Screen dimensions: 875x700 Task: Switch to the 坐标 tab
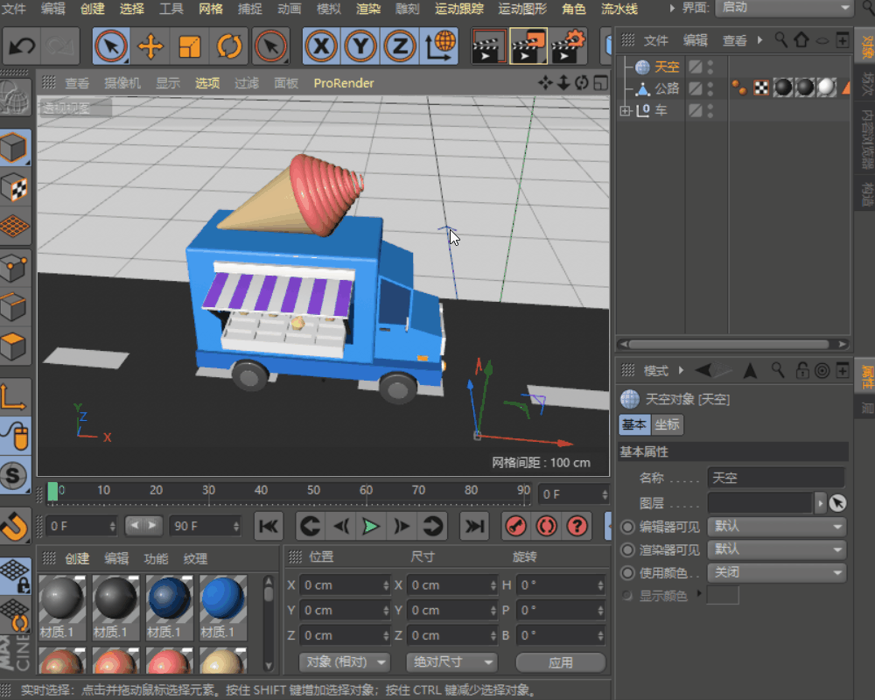point(667,424)
